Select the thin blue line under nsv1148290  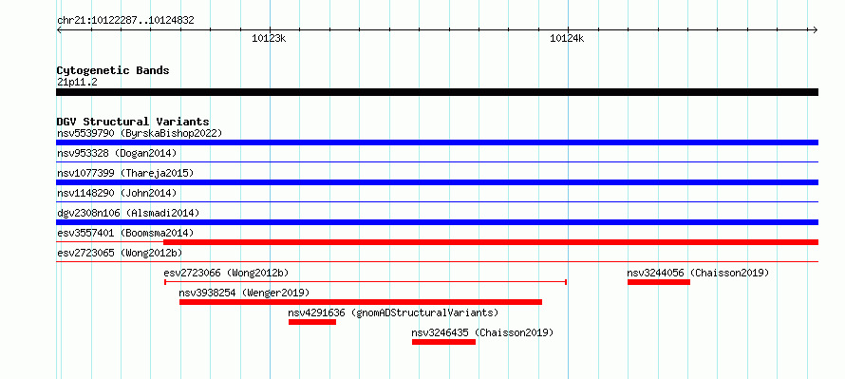coord(437,201)
